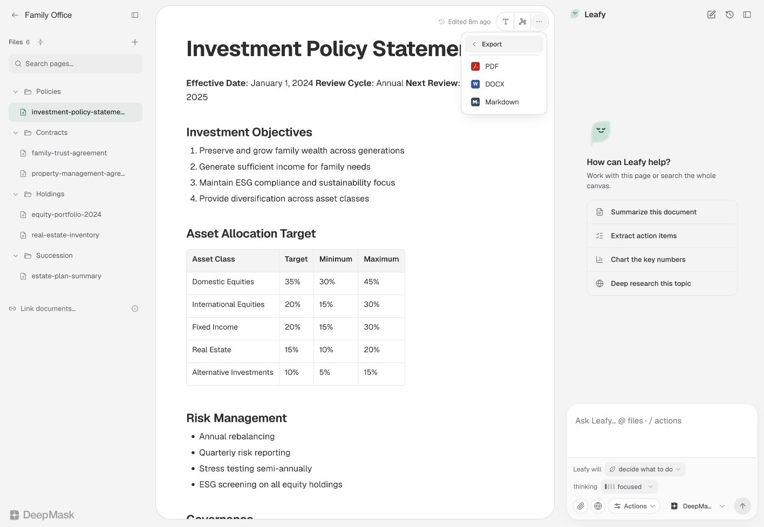
Task: Click Extract action items
Action: click(x=662, y=236)
